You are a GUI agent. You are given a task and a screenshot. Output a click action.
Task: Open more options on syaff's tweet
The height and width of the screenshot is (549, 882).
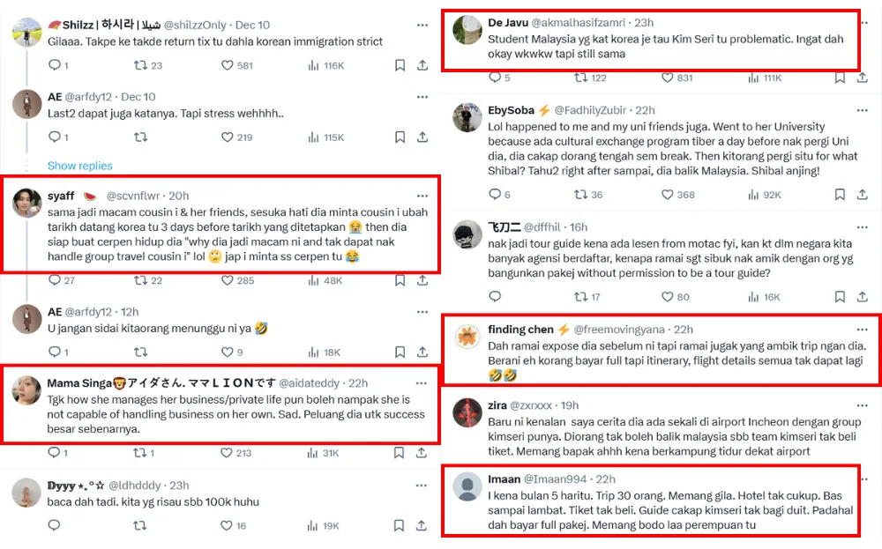pos(422,196)
